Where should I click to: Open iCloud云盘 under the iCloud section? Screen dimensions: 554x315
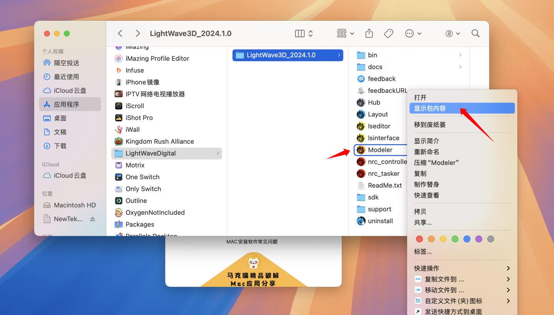coord(70,175)
